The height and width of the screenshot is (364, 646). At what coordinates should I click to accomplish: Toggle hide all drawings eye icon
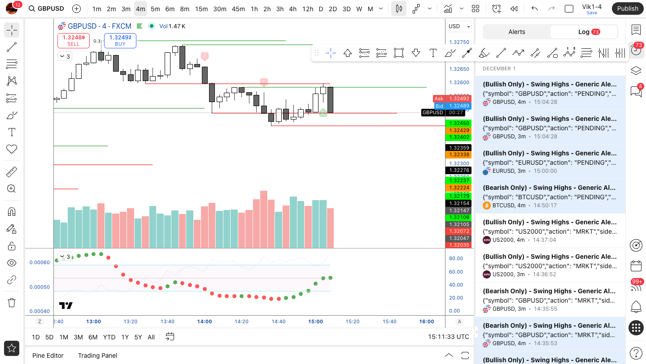coord(12,263)
